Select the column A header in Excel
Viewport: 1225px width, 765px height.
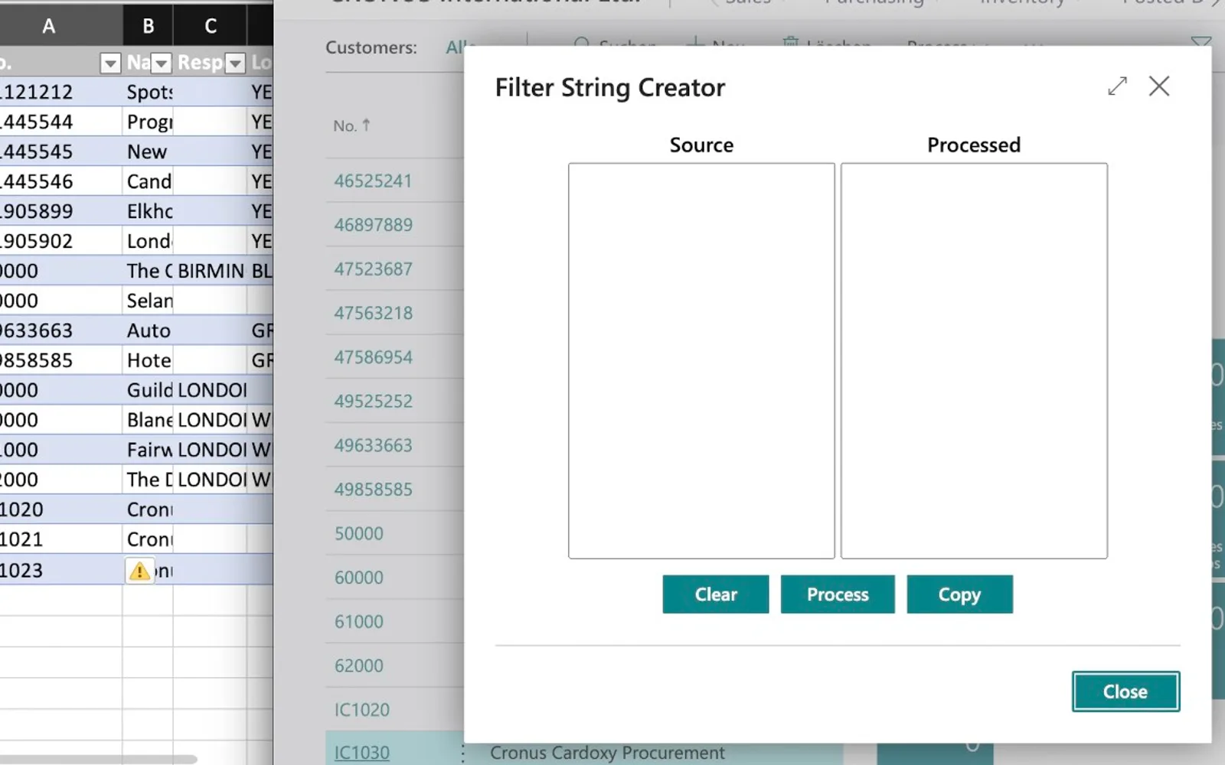tap(49, 26)
